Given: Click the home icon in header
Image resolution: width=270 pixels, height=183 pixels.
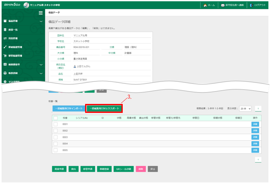Looking at the screenshot, I should (x=205, y=5).
